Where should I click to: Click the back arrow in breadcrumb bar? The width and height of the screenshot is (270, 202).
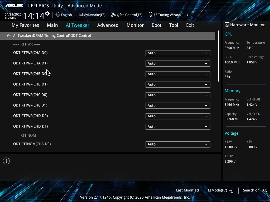tap(9, 36)
